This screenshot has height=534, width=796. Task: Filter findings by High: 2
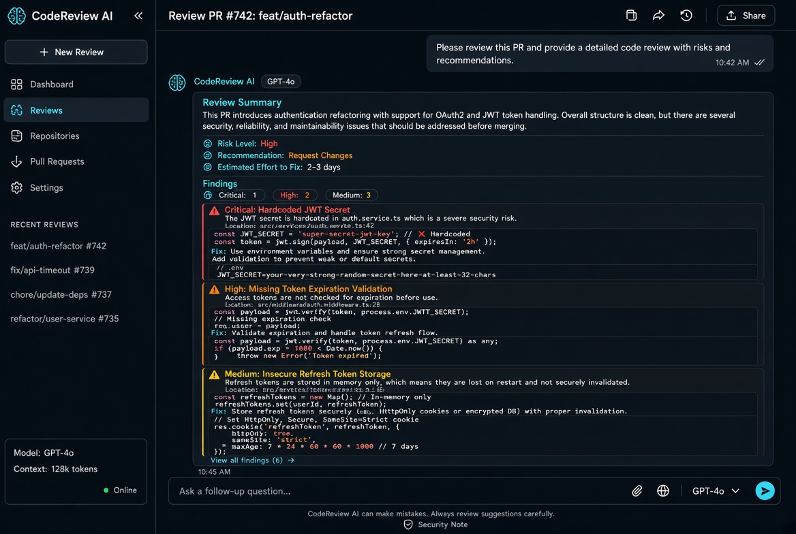tap(295, 195)
